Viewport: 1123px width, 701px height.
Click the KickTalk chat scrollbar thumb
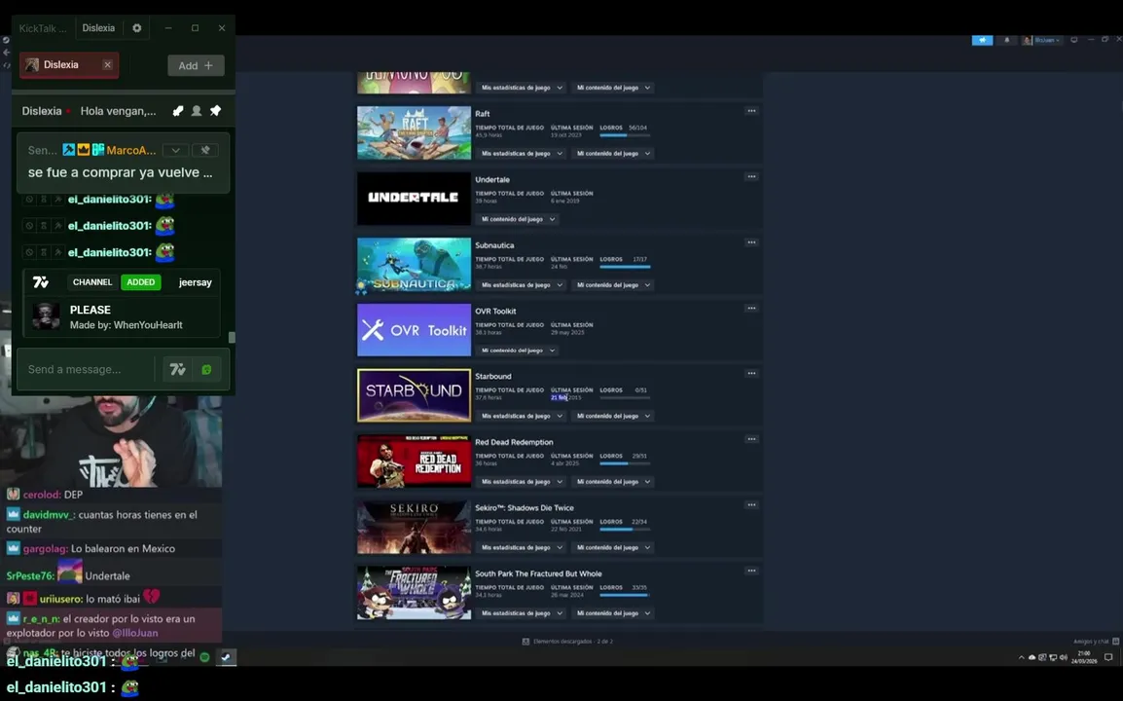coord(232,337)
